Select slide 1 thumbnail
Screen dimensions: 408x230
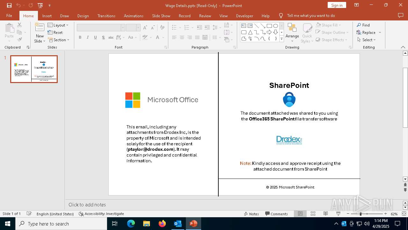[34, 69]
